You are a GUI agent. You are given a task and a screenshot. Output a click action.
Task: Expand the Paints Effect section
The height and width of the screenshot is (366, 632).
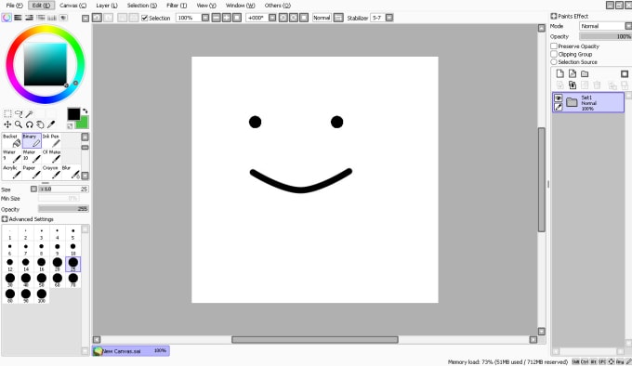pyautogui.click(x=554, y=16)
